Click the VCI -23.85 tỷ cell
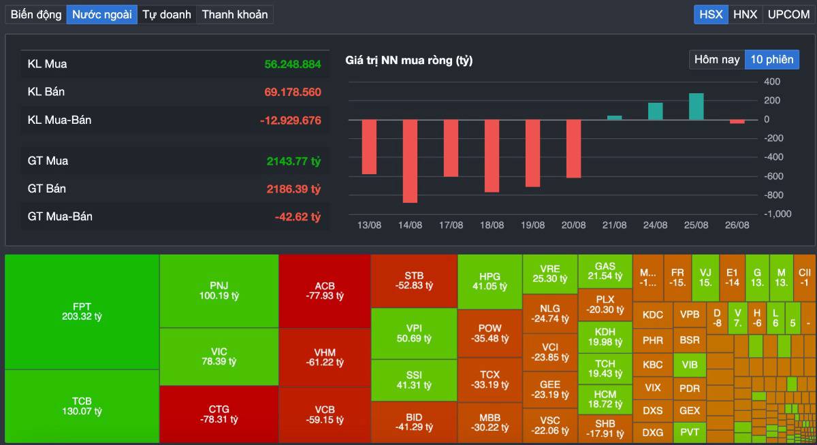 pyautogui.click(x=550, y=352)
